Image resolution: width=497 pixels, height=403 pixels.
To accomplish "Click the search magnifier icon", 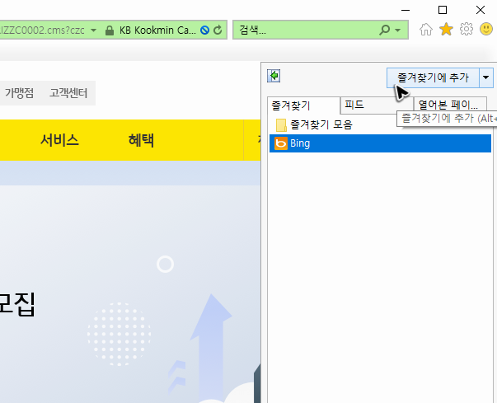I will [x=384, y=30].
